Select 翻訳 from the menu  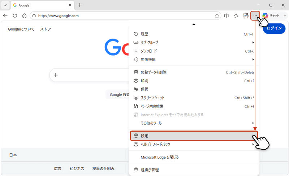194,89
